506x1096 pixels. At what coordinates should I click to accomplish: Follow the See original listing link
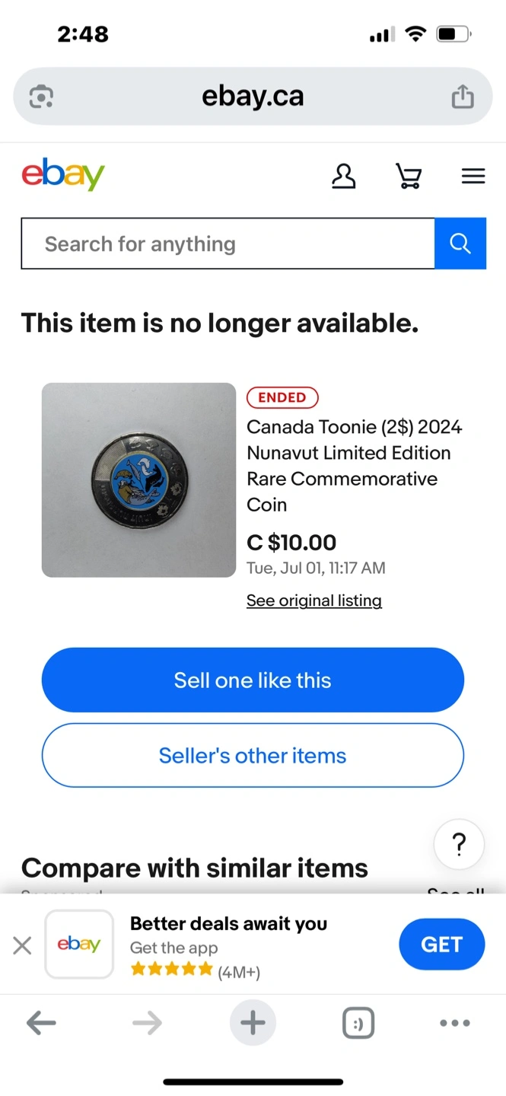[x=314, y=601]
